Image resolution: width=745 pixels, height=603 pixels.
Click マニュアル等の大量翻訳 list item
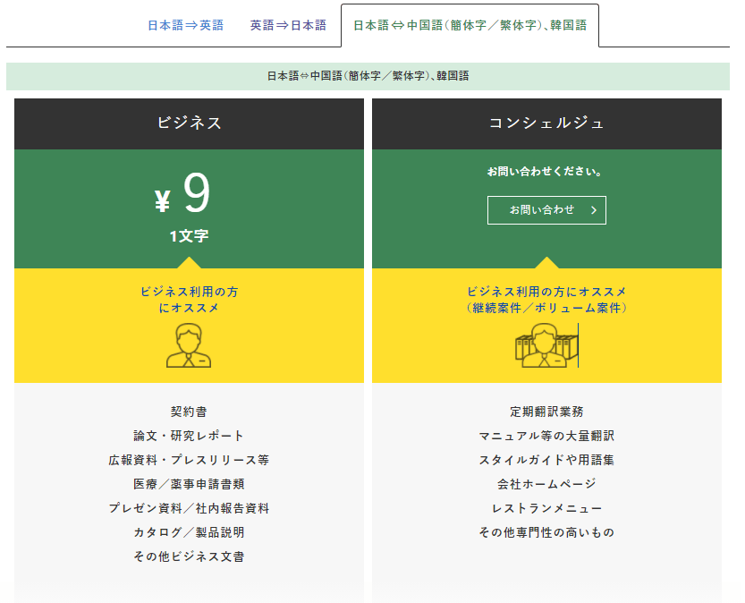(546, 436)
